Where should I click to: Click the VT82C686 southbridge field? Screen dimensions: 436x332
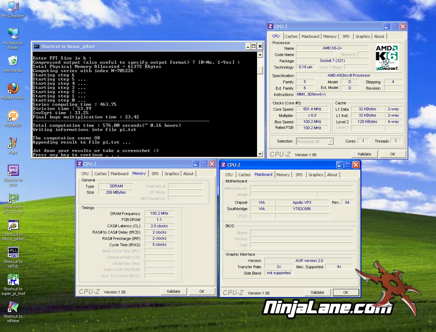tap(302, 209)
